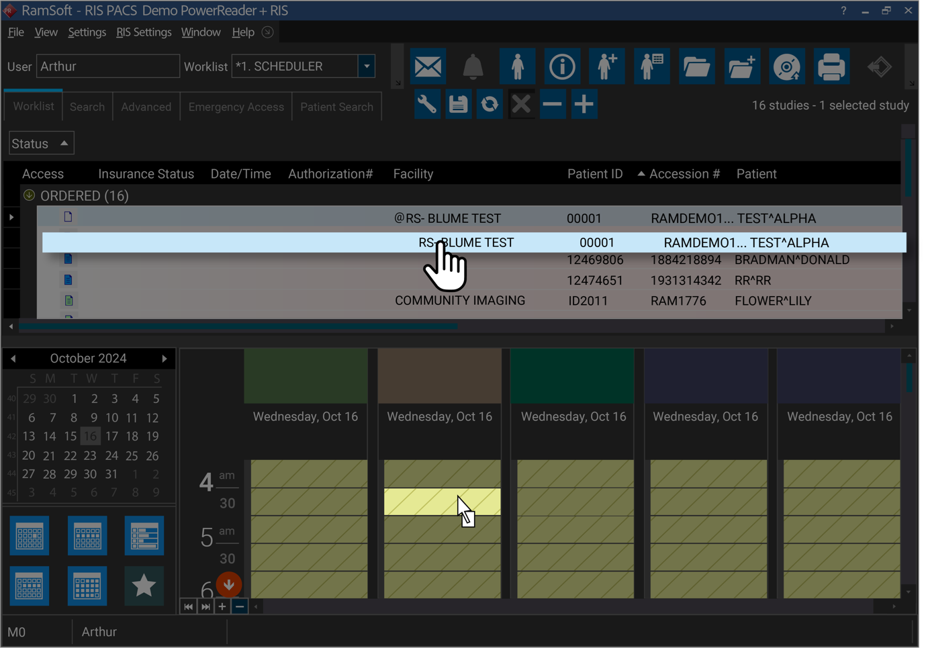Click the information circle icon
Image resolution: width=926 pixels, height=648 pixels.
[562, 66]
